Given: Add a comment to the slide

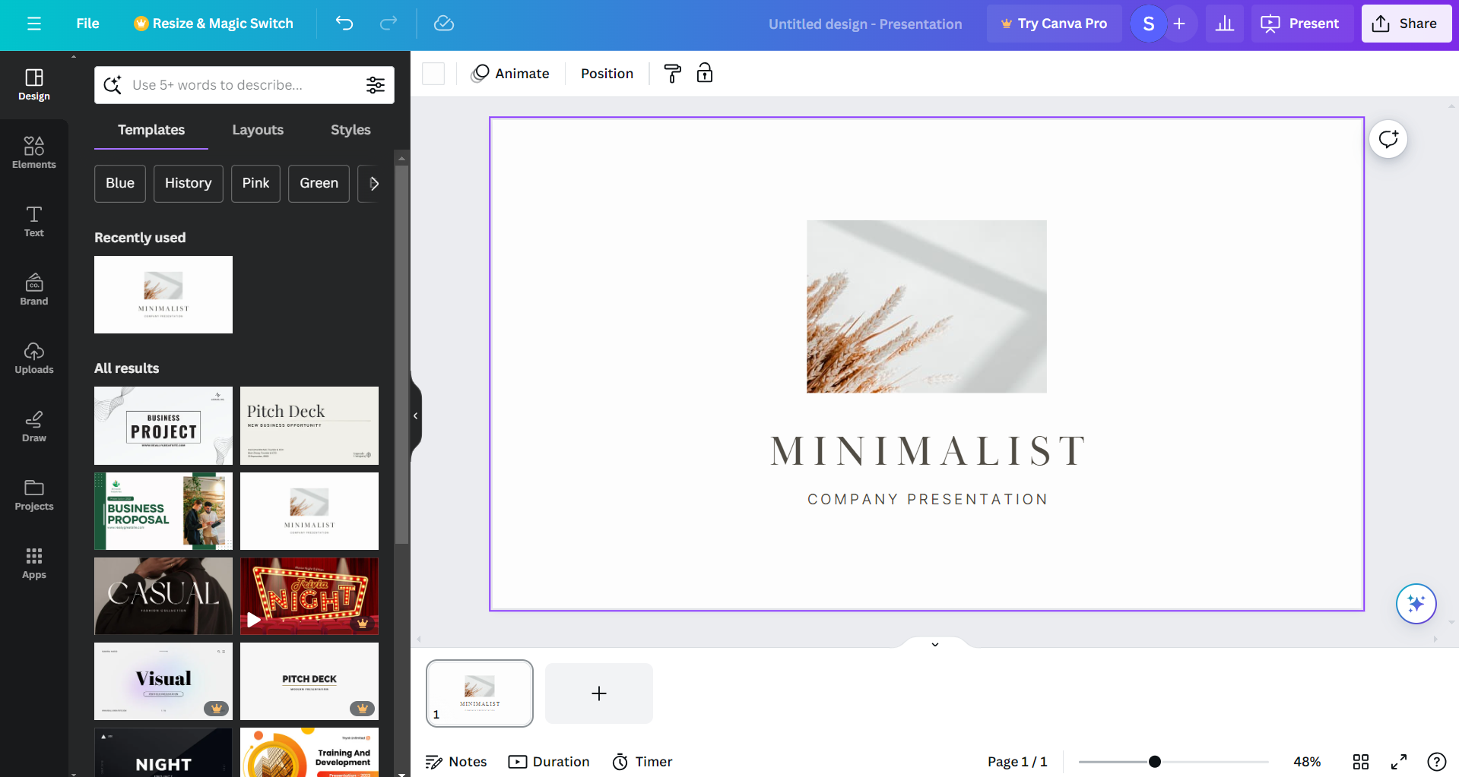Looking at the screenshot, I should click(x=1388, y=139).
